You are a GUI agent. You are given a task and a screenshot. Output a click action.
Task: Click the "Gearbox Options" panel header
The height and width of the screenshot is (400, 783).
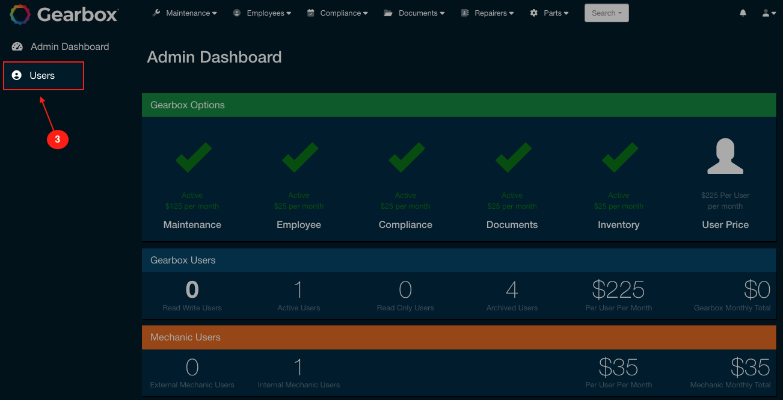459,105
